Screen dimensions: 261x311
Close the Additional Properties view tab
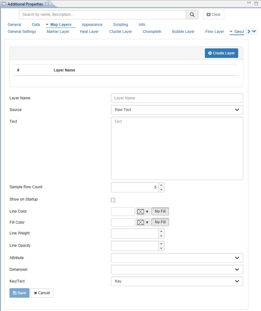pyautogui.click(x=47, y=4)
